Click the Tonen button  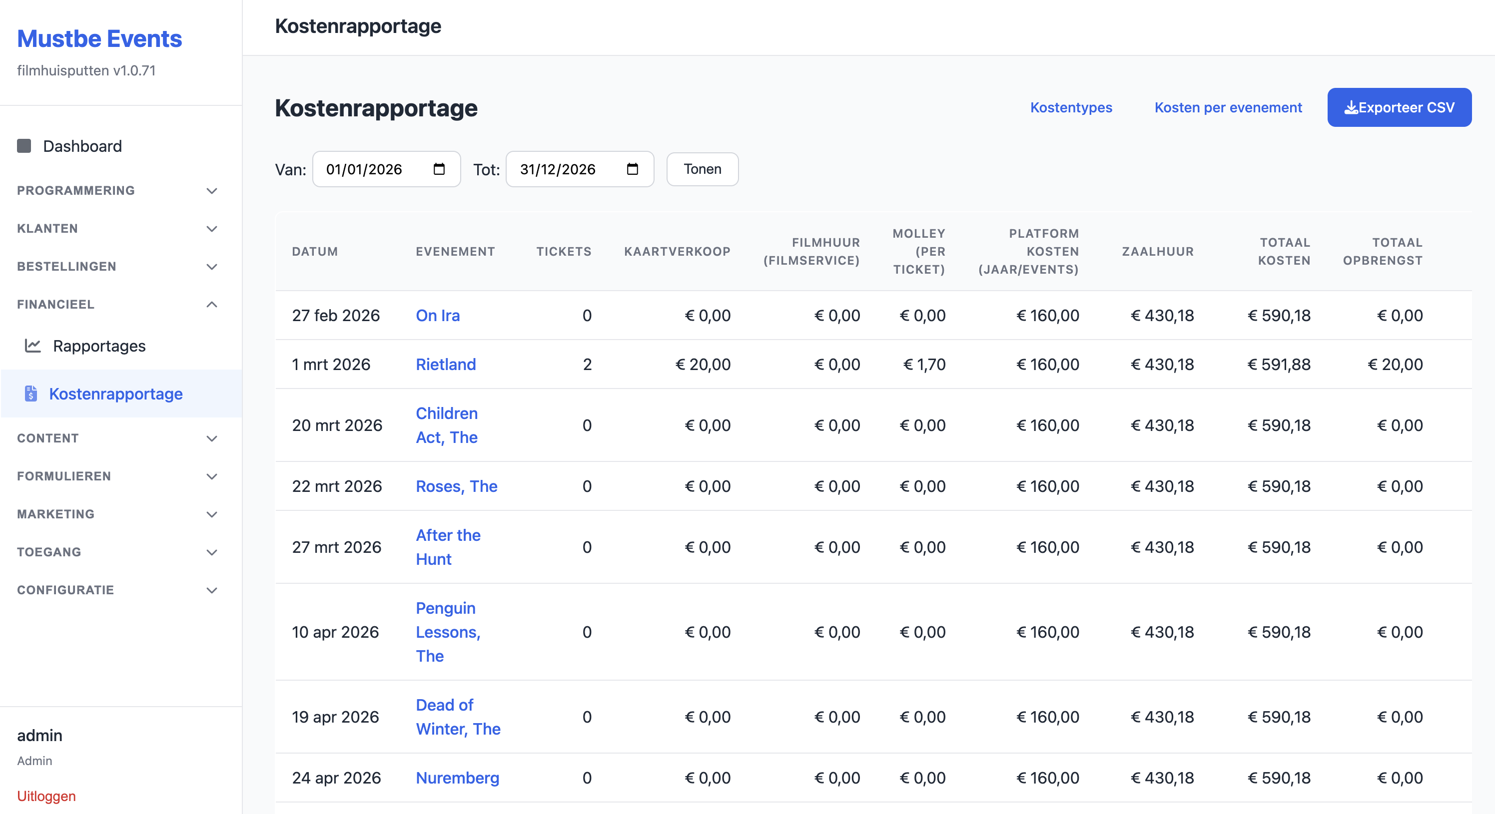click(702, 169)
